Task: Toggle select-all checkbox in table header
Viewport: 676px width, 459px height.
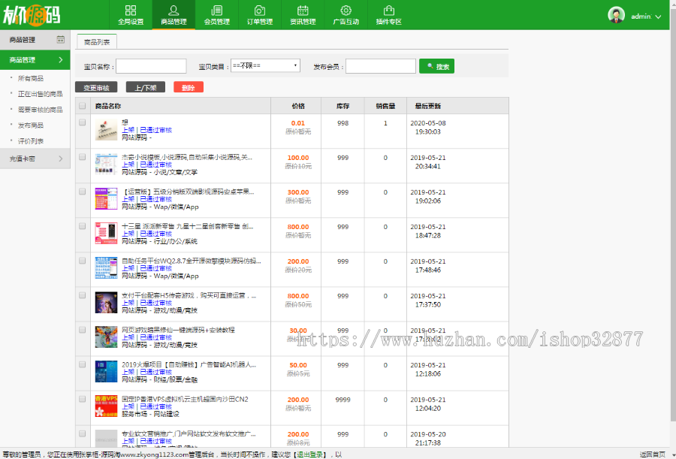Action: tap(83, 106)
